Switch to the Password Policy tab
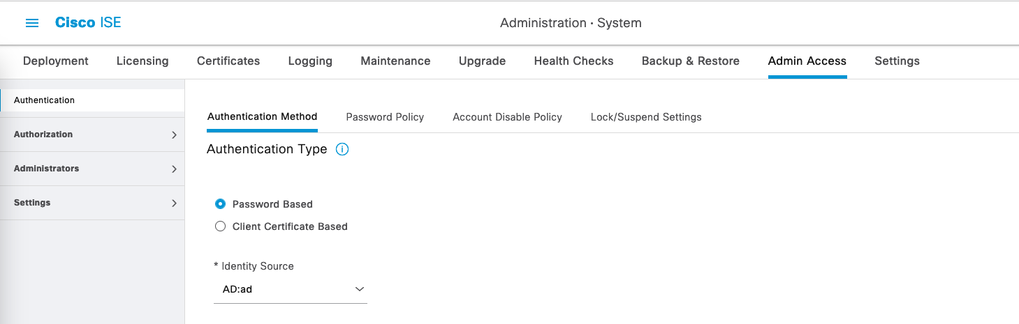The width and height of the screenshot is (1019, 324). pos(385,117)
